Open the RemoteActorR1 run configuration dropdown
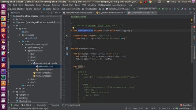The width and height of the screenshot is (196, 110). coord(147,9)
